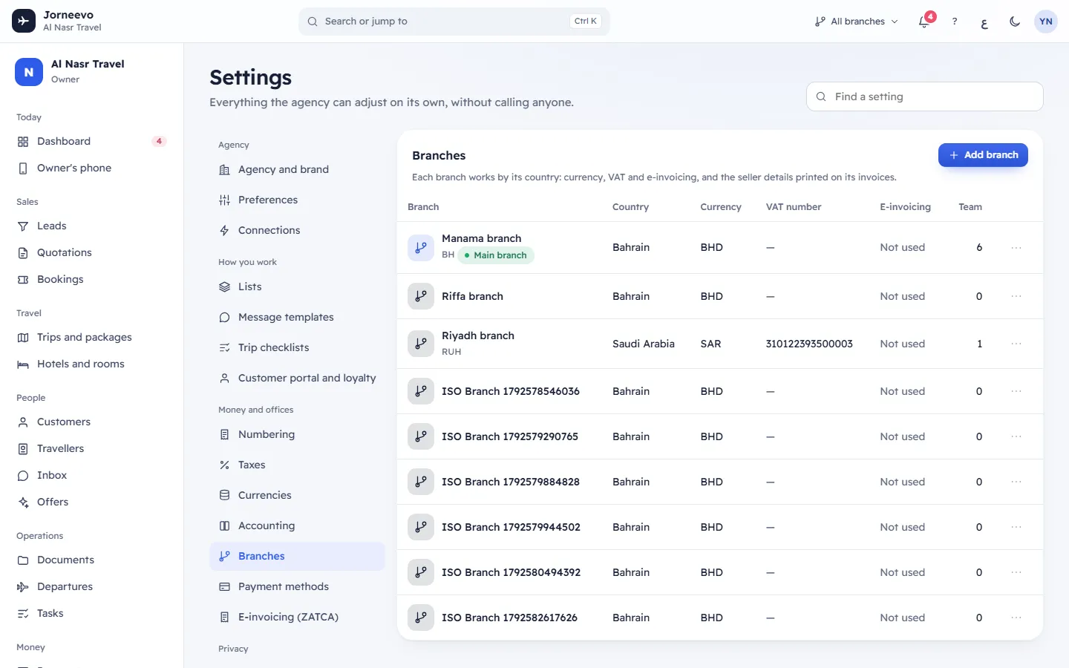Expand the All branches selector
Viewport: 1069px width, 668px height.
[x=856, y=22]
